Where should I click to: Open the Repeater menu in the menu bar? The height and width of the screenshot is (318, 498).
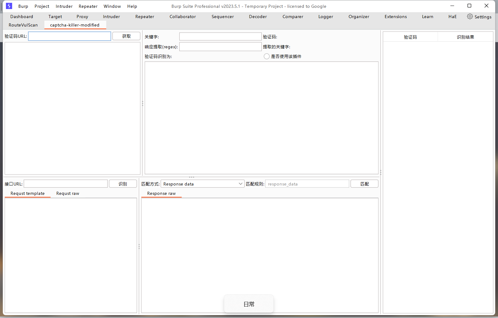pos(88,6)
